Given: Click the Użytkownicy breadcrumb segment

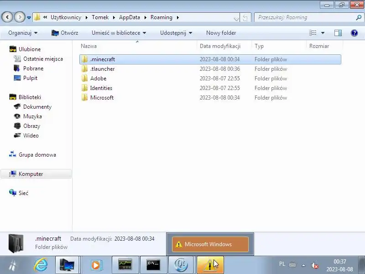Looking at the screenshot, I should (x=66, y=17).
